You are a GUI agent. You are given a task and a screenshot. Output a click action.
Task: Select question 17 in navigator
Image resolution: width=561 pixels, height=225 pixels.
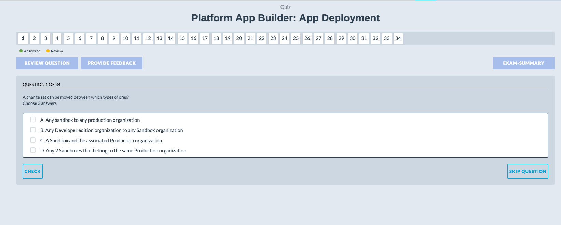coord(205,38)
